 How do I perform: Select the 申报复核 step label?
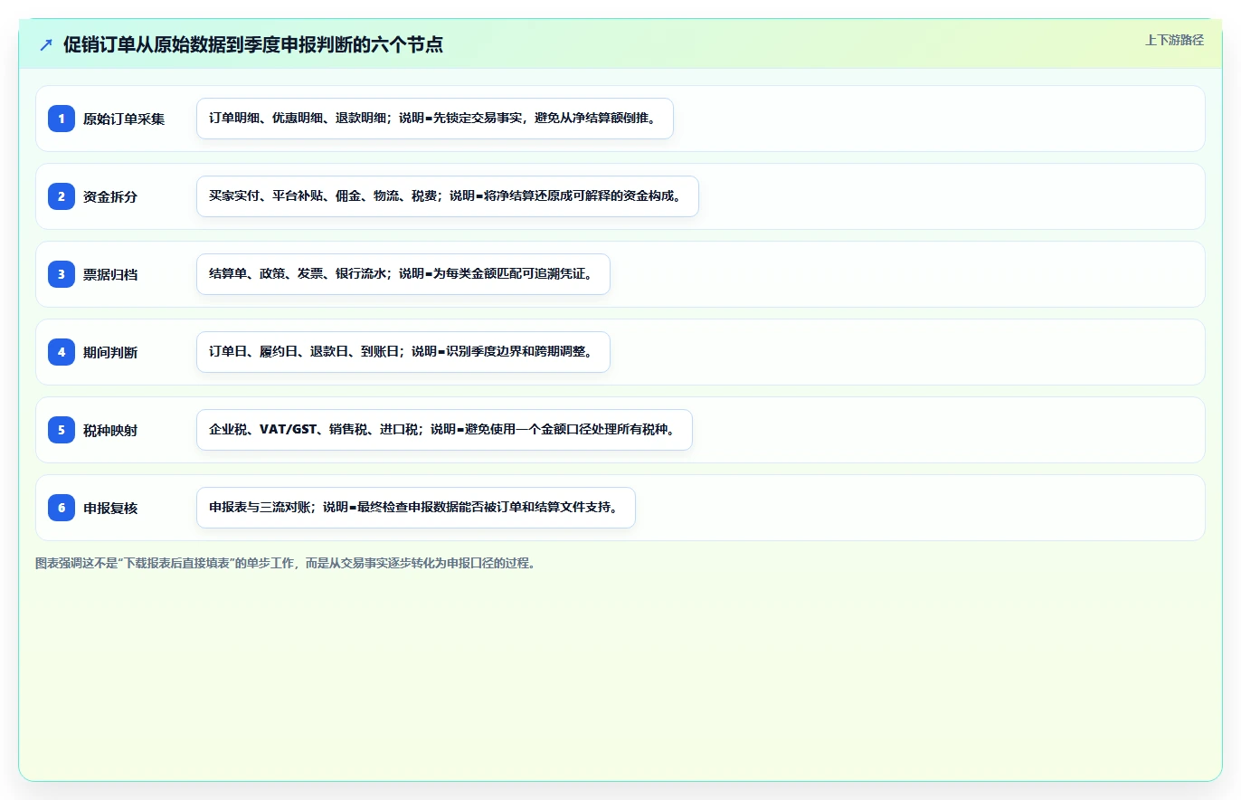110,508
